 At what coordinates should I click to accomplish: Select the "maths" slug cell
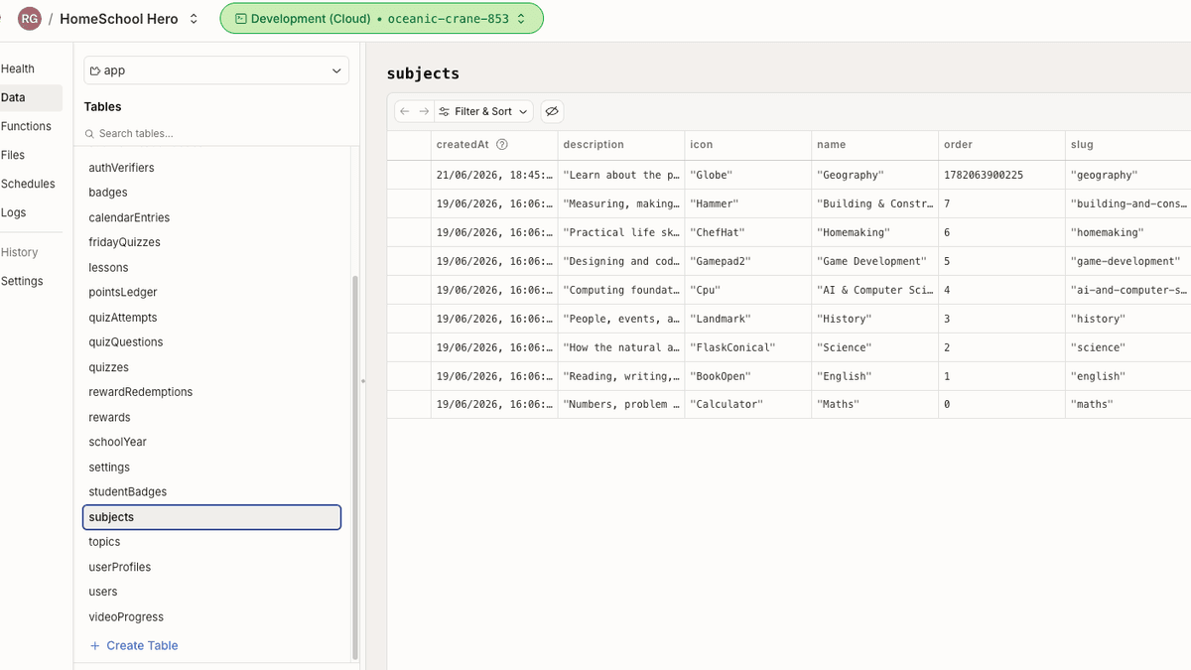tap(1128, 404)
